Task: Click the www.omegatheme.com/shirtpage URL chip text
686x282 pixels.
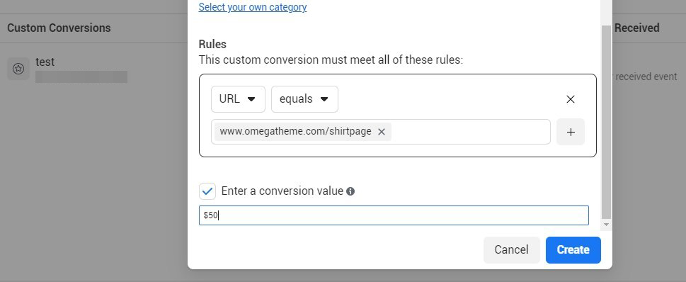Action: click(296, 131)
